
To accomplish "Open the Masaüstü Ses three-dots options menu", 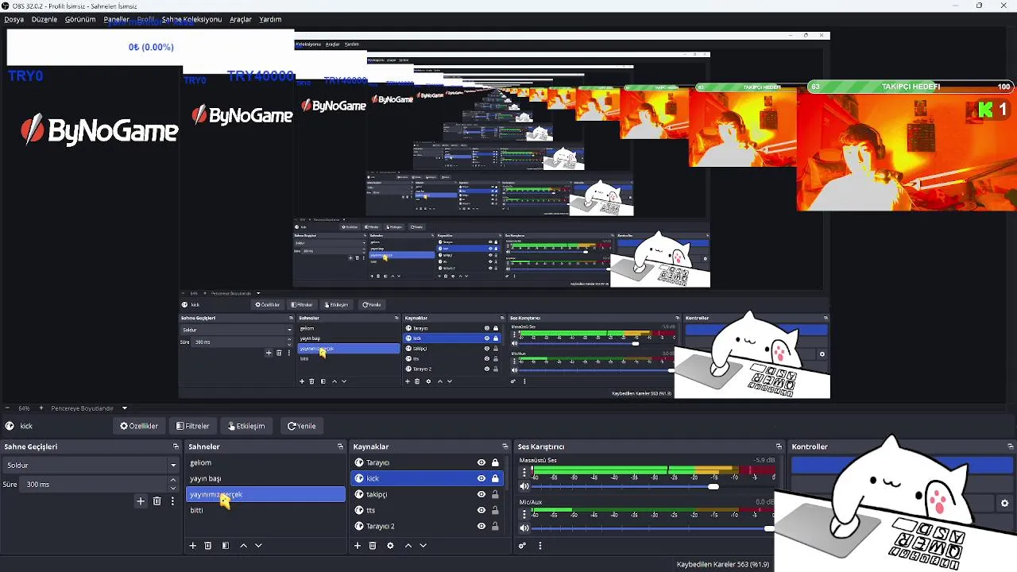I will [524, 472].
